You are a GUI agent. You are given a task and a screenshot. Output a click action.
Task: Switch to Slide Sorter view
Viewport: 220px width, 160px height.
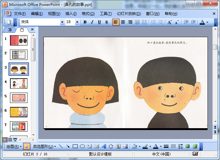10,140
